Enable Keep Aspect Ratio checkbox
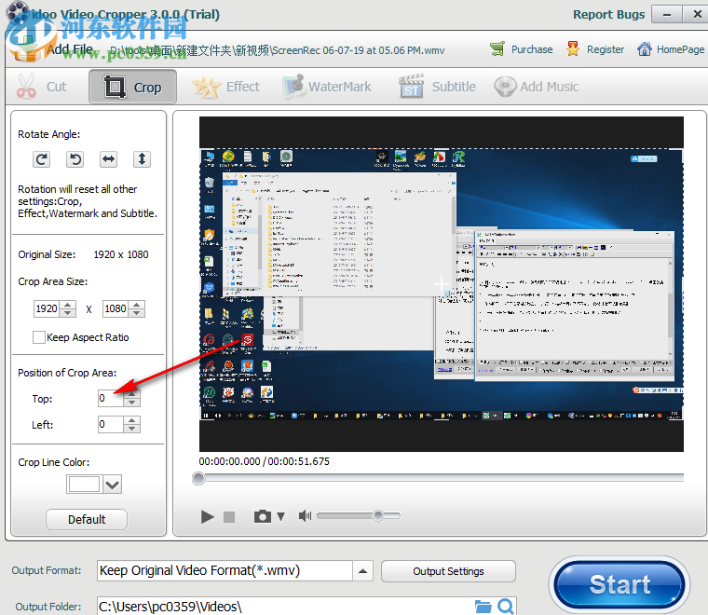 39,337
